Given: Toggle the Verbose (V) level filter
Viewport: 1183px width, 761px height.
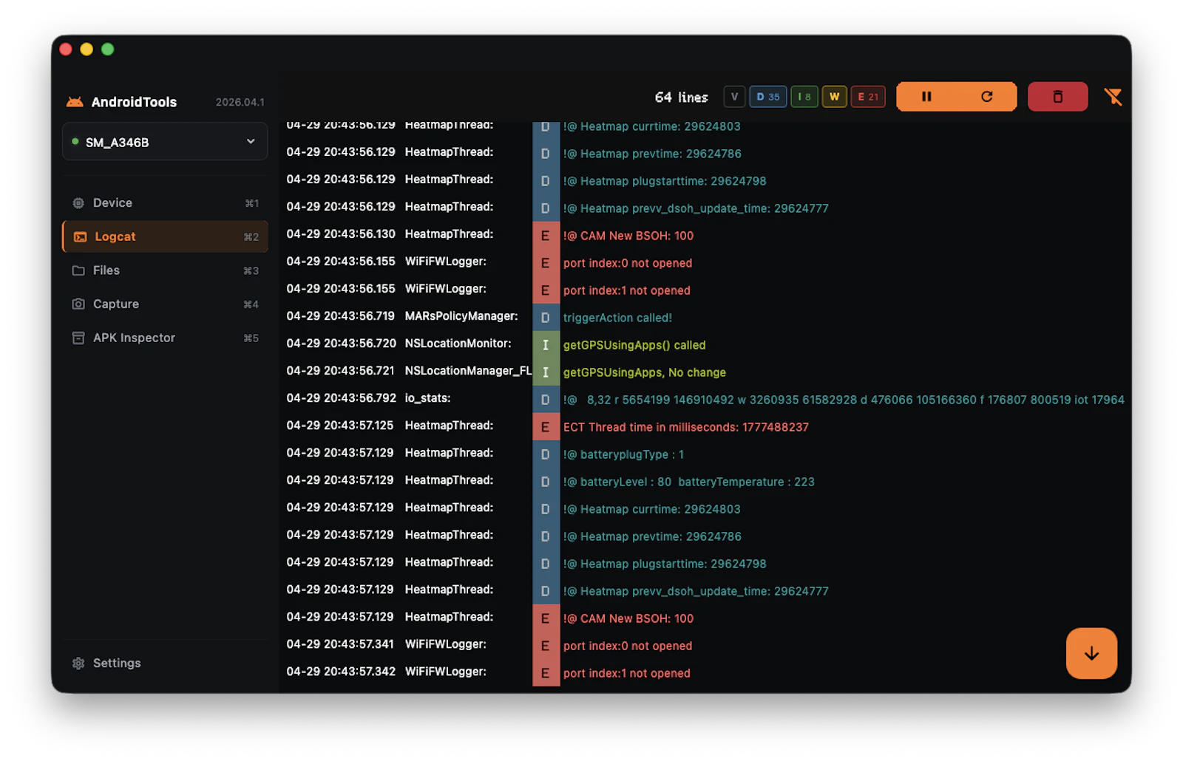Looking at the screenshot, I should coord(734,97).
